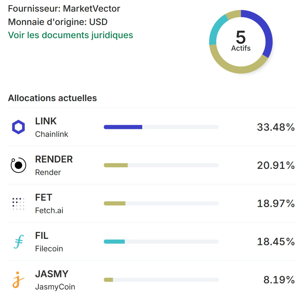
Task: Click the Allocations actuelles heading
Action: [x=52, y=98]
